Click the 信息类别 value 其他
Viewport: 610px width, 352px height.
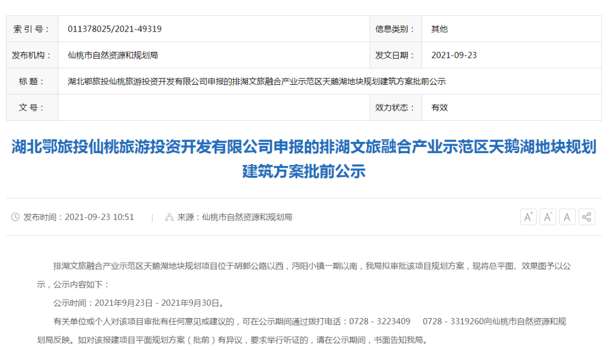439,29
